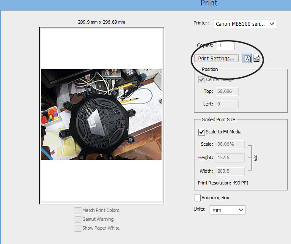
Task: Toggle the Center Image checkbox
Action: (202, 80)
